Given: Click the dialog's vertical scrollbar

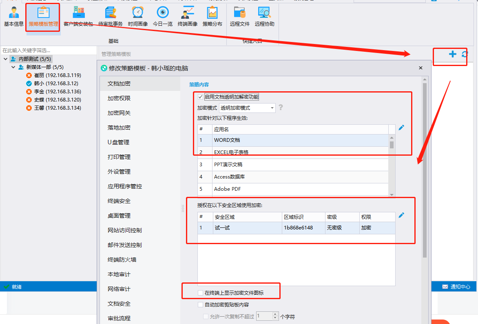Looking at the screenshot, I should click(425, 170).
